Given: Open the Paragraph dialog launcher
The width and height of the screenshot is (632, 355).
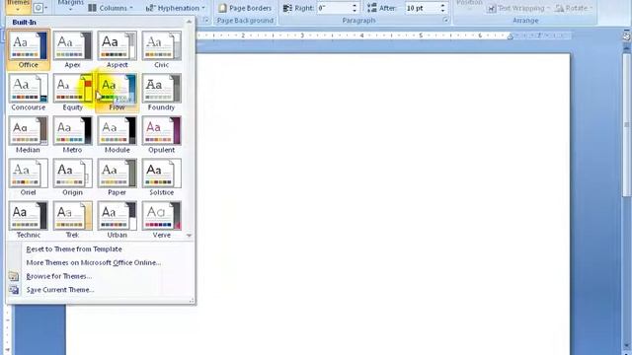Looking at the screenshot, I should (445, 20).
